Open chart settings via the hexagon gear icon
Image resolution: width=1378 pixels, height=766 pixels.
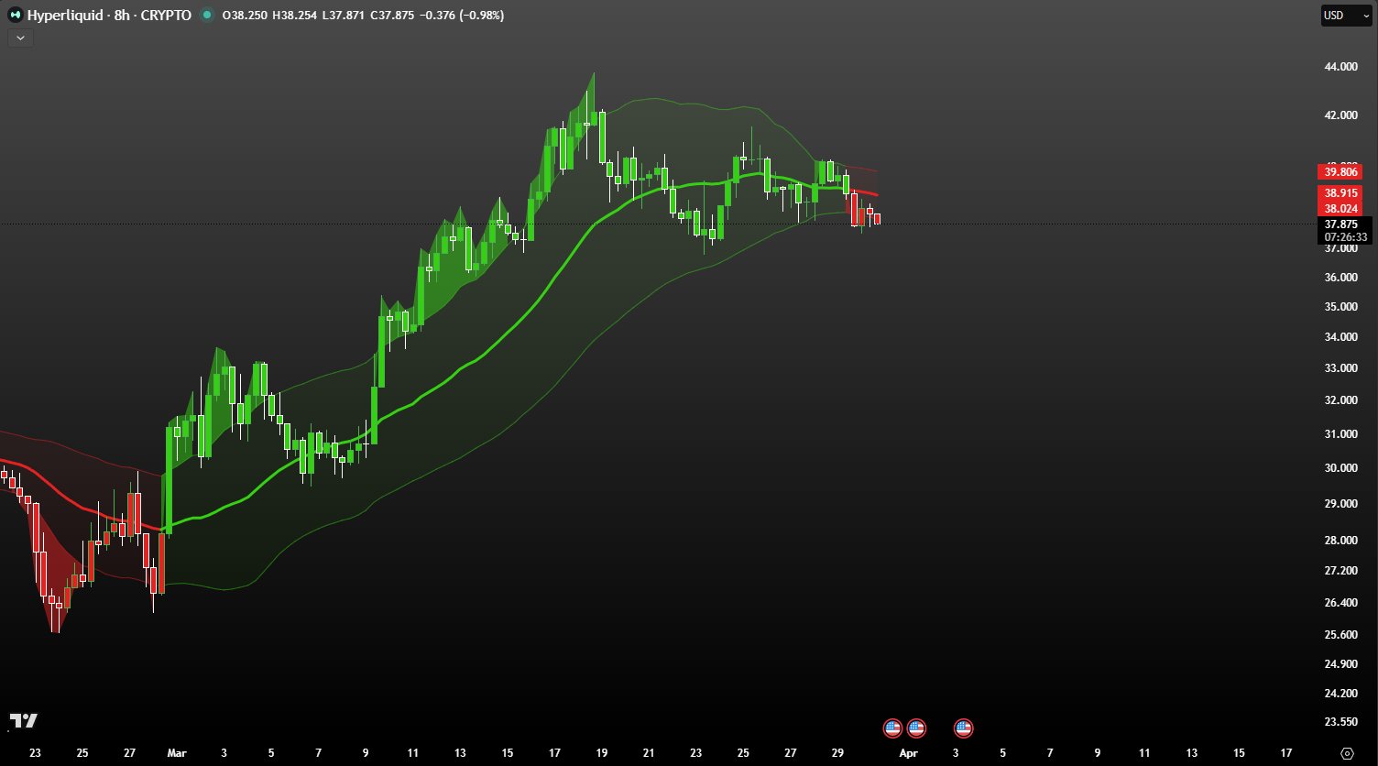pyautogui.click(x=1346, y=753)
